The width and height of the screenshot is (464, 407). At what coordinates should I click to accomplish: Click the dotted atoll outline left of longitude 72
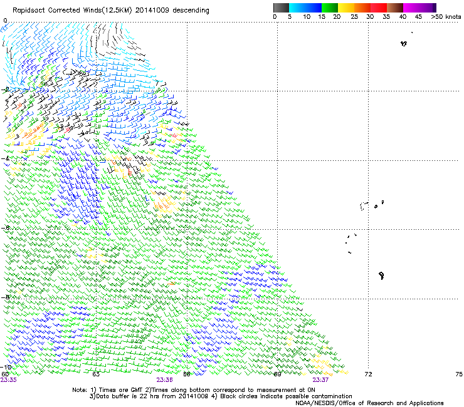364,206
